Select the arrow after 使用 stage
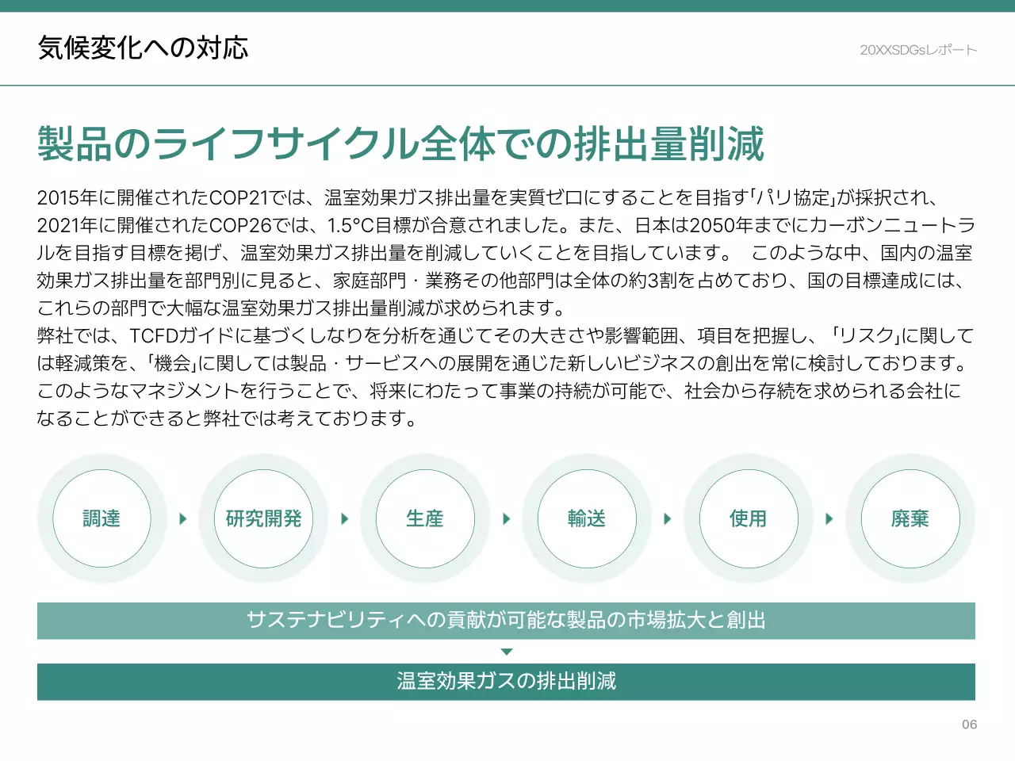The height and width of the screenshot is (761, 1015). click(x=829, y=518)
